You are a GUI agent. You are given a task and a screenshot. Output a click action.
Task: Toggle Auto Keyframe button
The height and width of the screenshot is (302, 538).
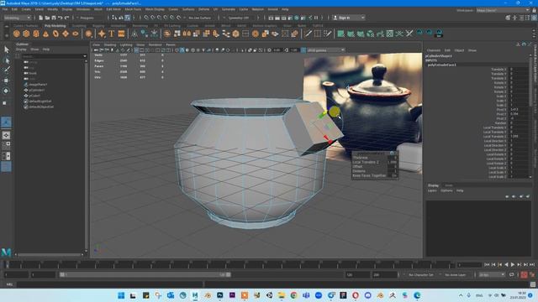point(524,274)
